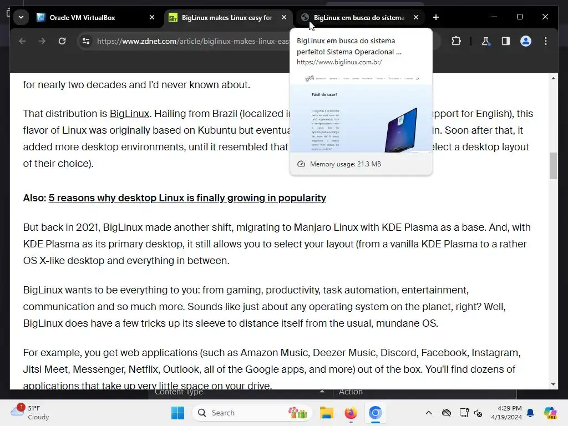Screen dimensions: 568x426
Task: Maximize the Chrome window
Action: coord(519,17)
